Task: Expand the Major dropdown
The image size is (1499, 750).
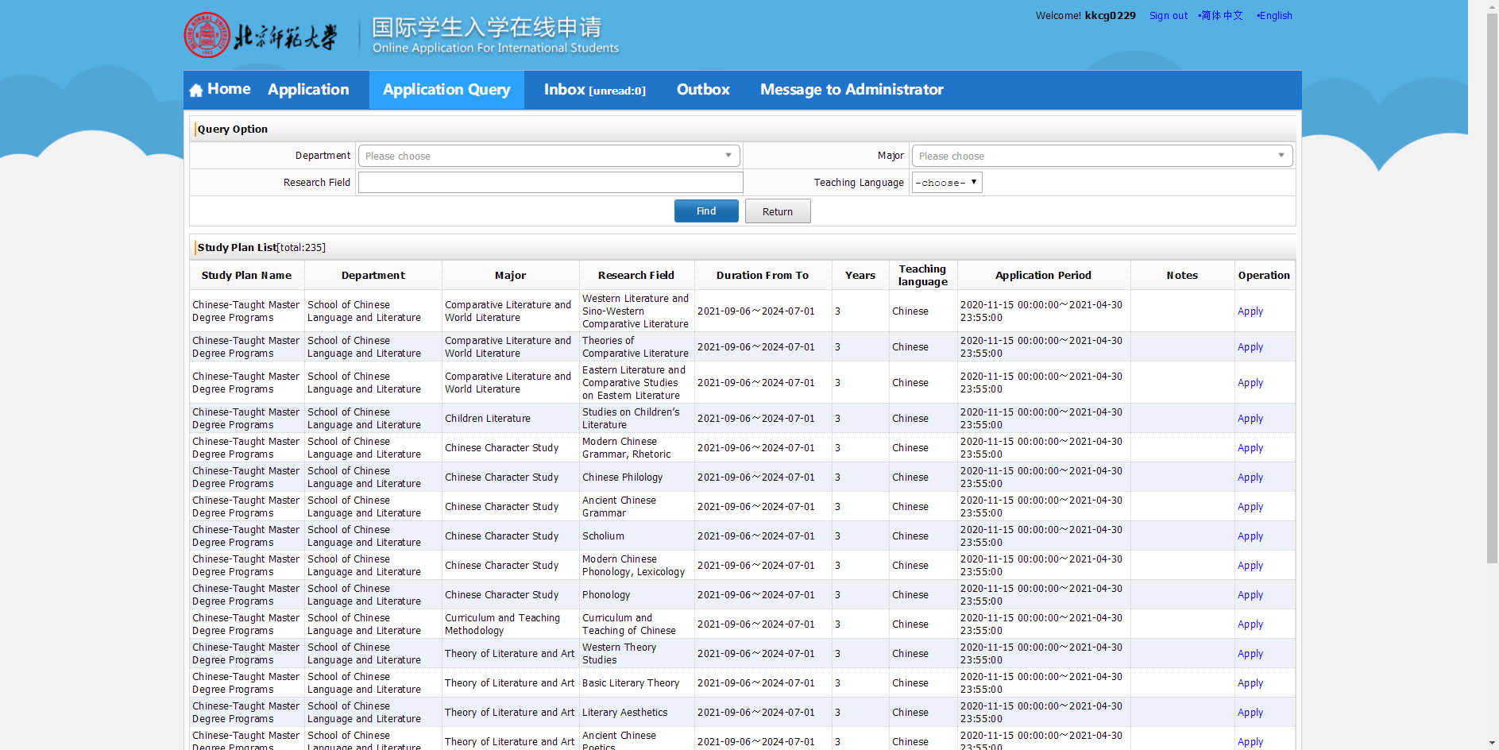Action: coord(1102,156)
